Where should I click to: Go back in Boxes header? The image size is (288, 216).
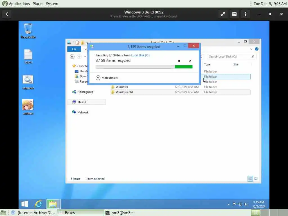[7, 14]
